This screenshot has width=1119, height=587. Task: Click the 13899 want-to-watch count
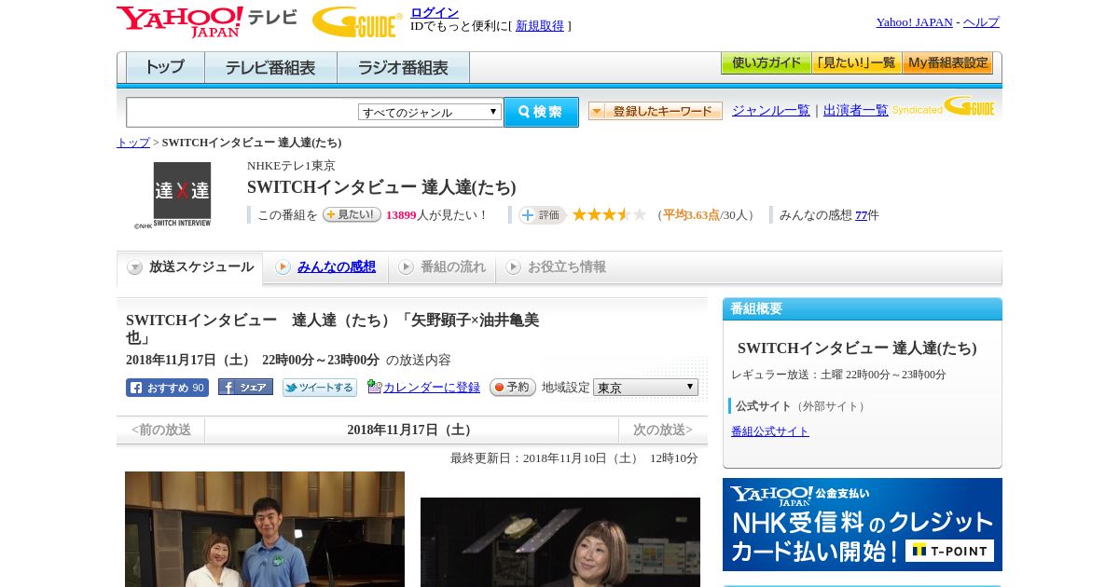[x=401, y=215]
